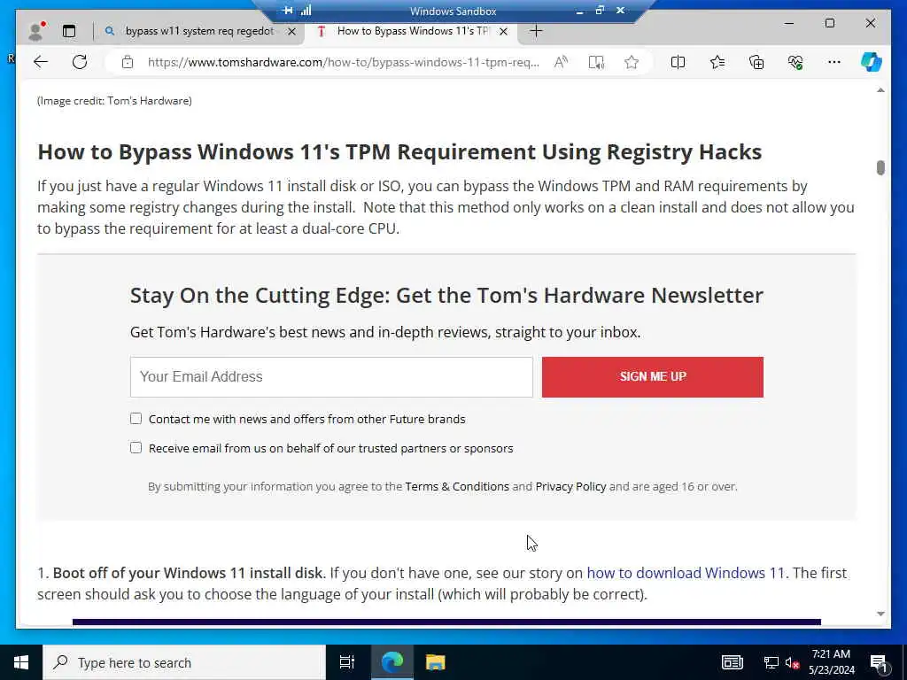The image size is (907, 680).
Task: Open the notification center icon
Action: [x=879, y=663]
